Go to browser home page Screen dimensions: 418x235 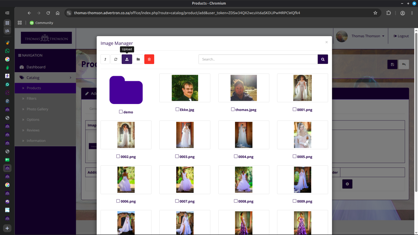[x=58, y=13]
